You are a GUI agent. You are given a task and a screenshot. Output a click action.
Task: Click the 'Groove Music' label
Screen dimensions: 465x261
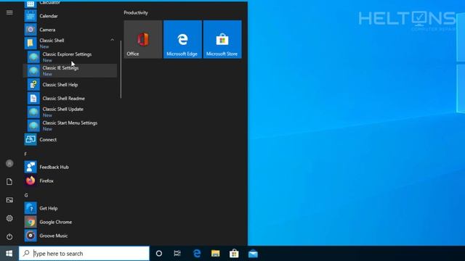point(54,236)
